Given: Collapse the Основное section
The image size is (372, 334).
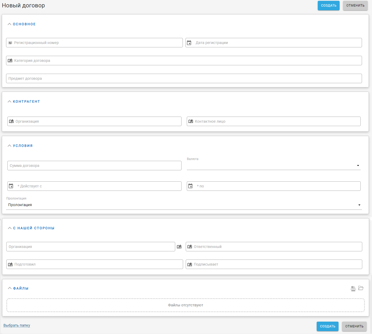Looking at the screenshot, I should (x=9, y=24).
